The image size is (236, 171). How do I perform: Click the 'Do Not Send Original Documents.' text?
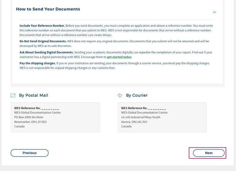[x=43, y=41]
